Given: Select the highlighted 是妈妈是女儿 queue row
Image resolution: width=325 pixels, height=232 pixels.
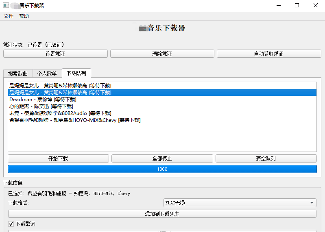Looking at the screenshot, I should pos(162,93).
